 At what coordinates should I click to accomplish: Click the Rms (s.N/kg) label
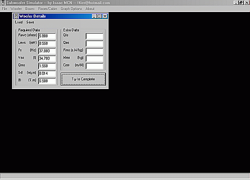click(x=73, y=50)
